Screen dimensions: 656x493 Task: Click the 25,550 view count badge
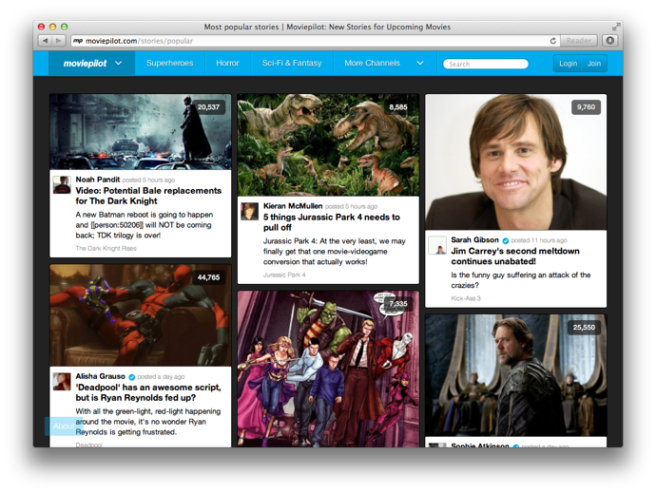tap(584, 327)
